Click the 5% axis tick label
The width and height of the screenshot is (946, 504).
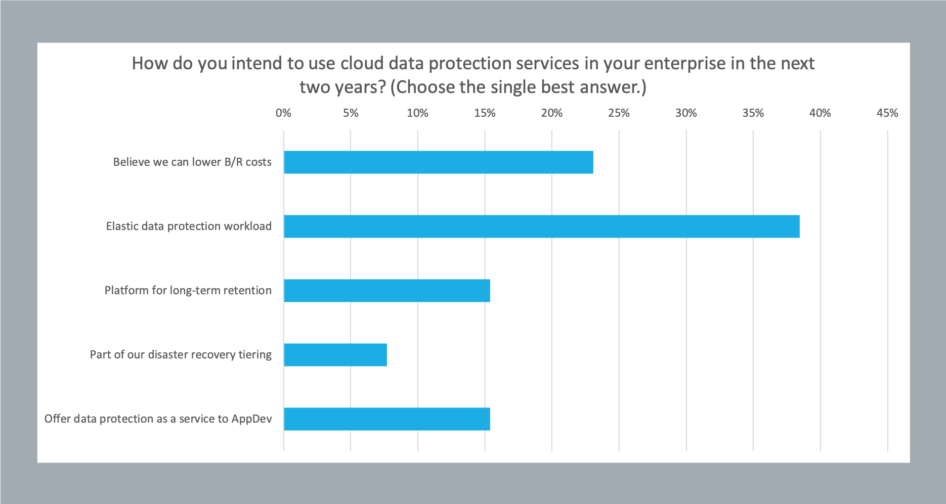pyautogui.click(x=351, y=113)
